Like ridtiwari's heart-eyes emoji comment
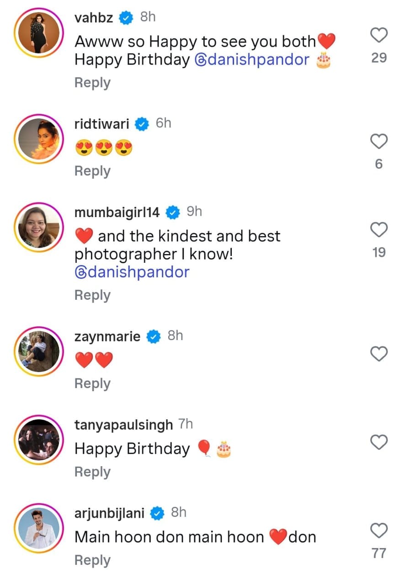Image resolution: width=411 pixels, height=585 pixels. [379, 142]
